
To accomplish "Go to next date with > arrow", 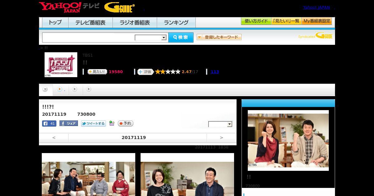I will pos(222,138).
